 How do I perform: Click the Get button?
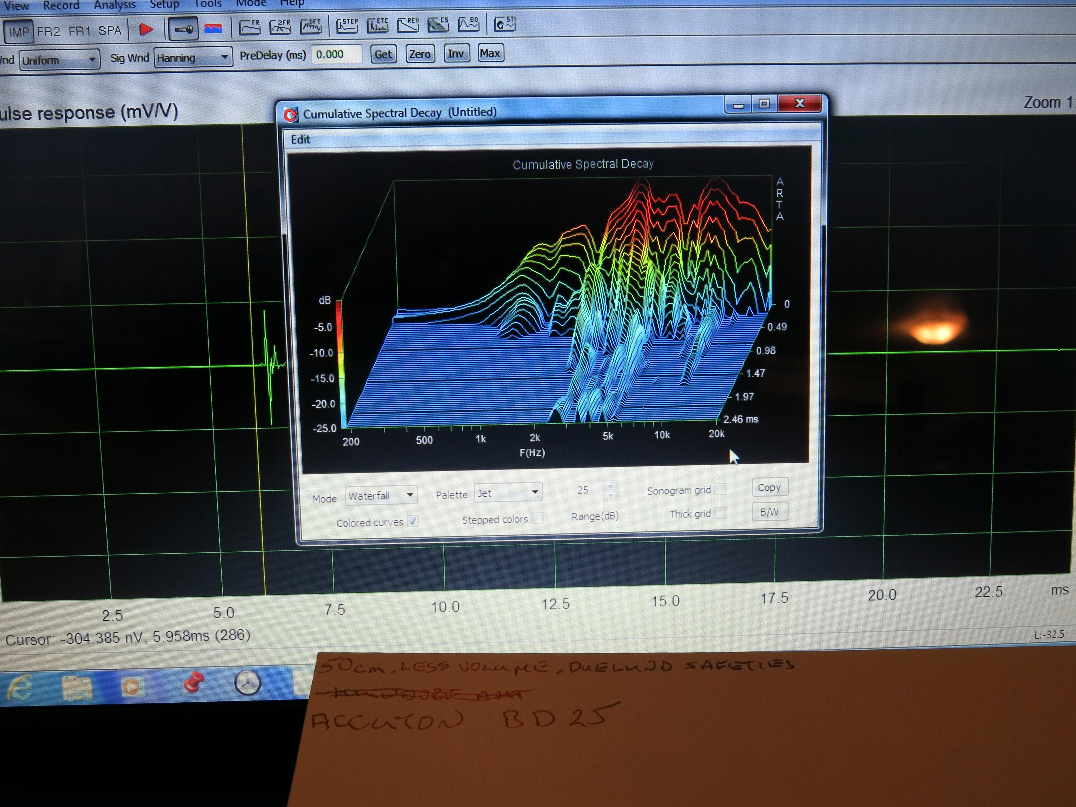pyautogui.click(x=383, y=54)
